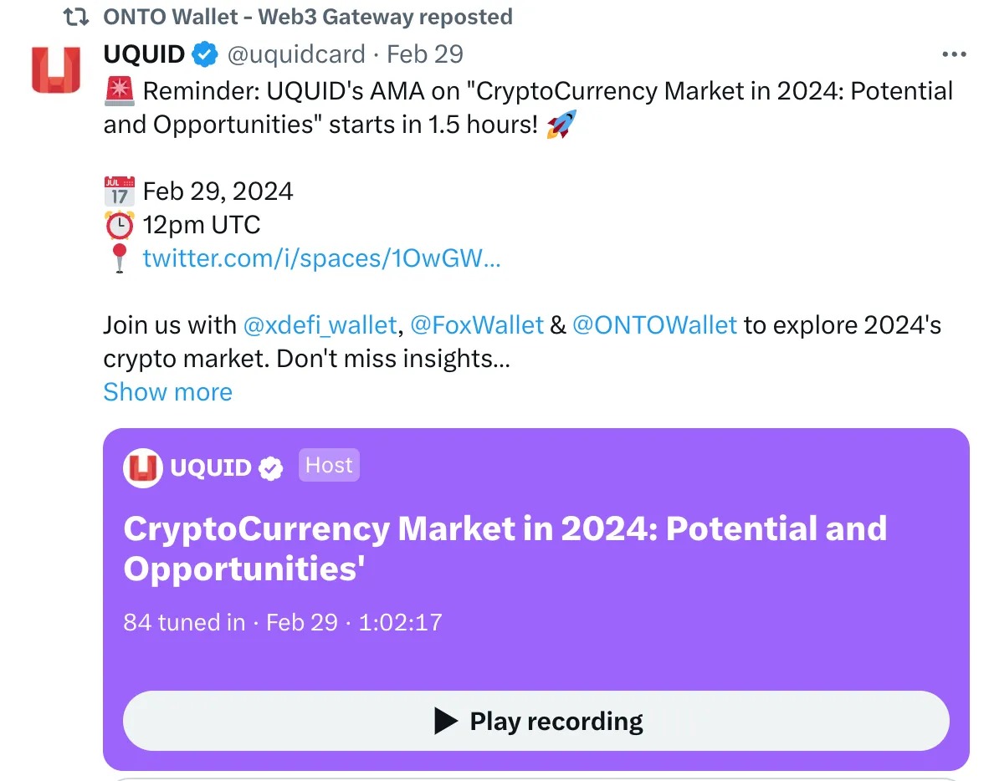Open the three-dot more options menu

(x=954, y=54)
